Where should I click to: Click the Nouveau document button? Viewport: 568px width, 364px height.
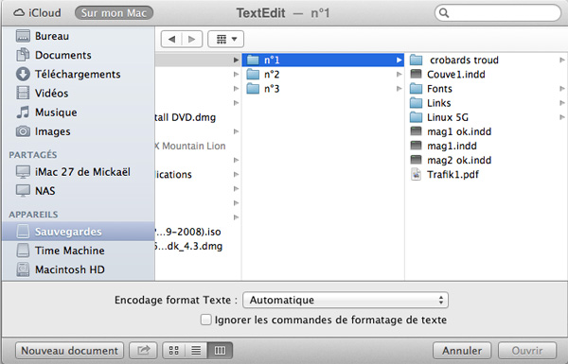[x=69, y=351]
